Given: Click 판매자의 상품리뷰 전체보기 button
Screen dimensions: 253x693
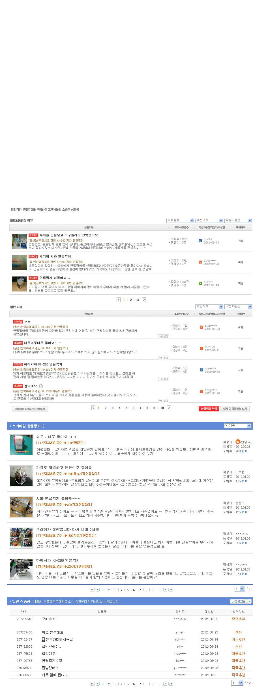Looking at the screenshot, I should [x=30, y=409].
